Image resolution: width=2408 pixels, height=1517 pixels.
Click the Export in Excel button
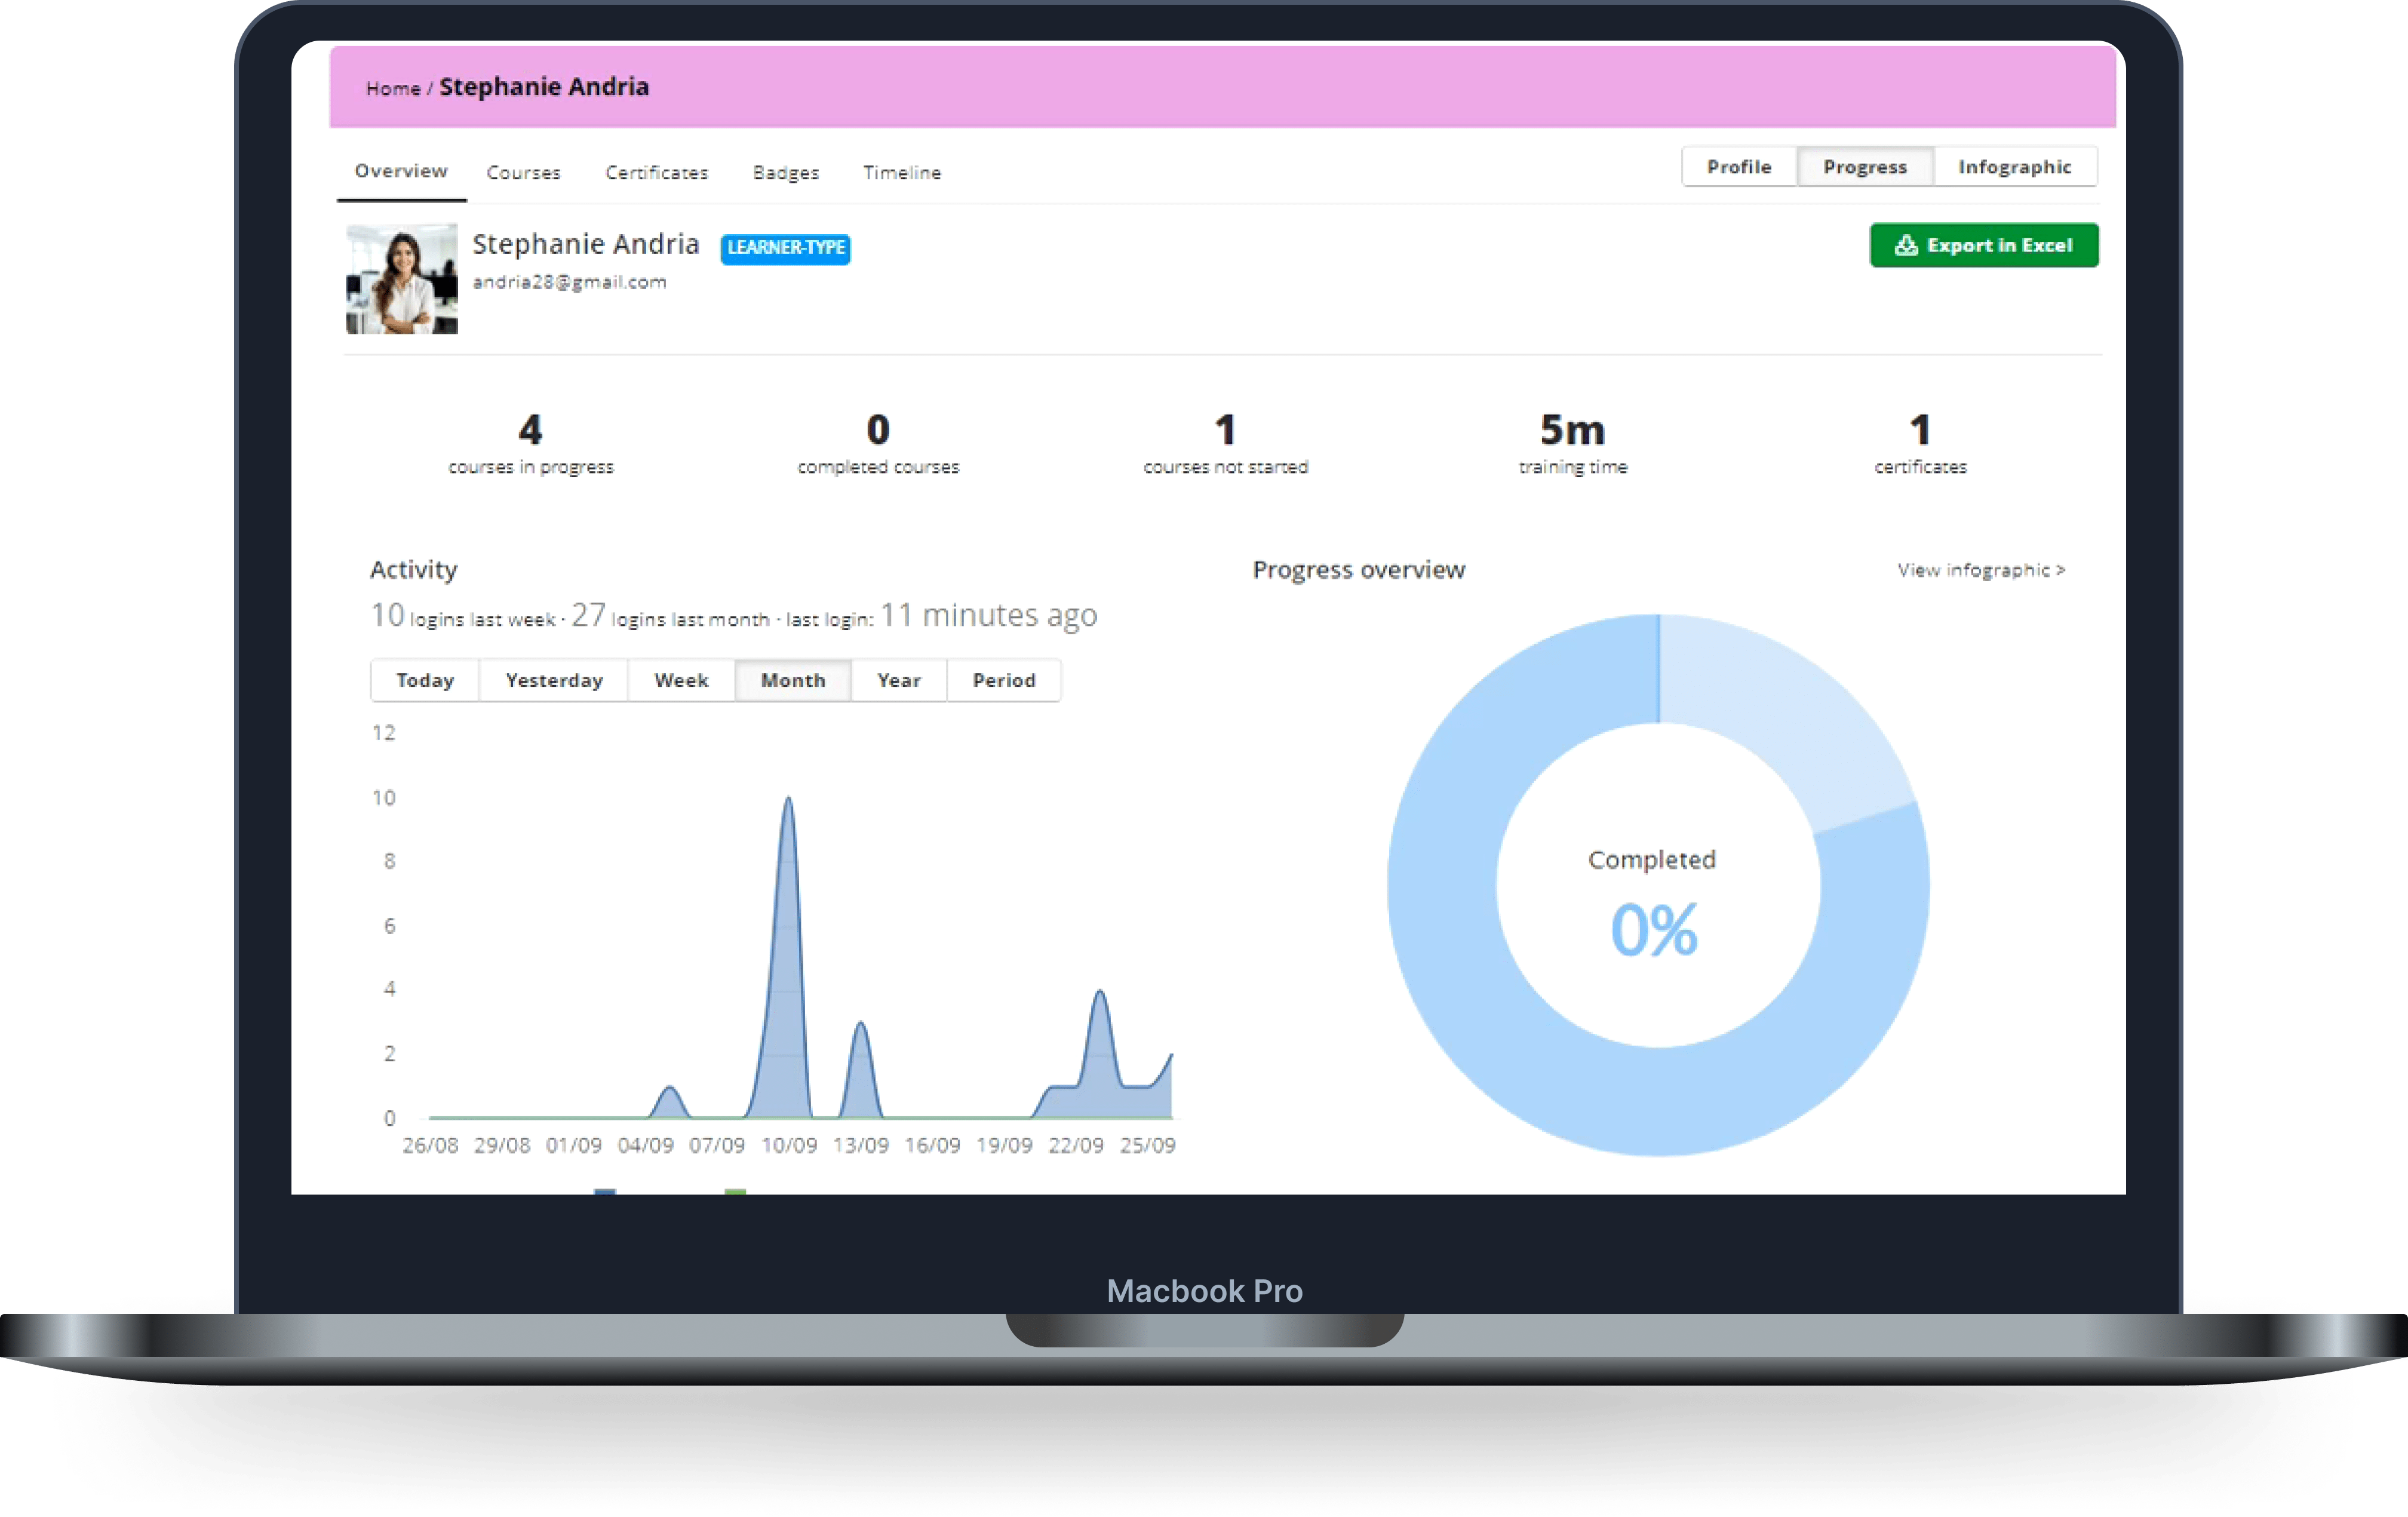point(1983,245)
